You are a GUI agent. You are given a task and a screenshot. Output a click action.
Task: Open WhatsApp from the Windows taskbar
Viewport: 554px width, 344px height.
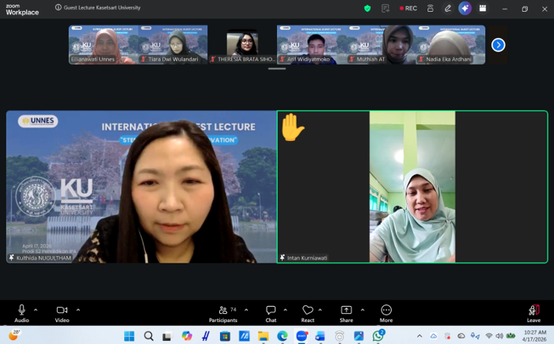[378, 335]
